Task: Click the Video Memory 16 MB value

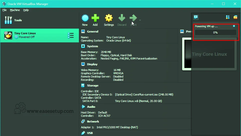Action: click(x=117, y=70)
